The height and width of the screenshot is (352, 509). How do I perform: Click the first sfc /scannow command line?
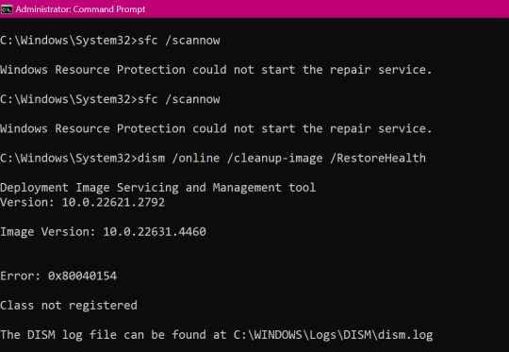[x=110, y=41]
